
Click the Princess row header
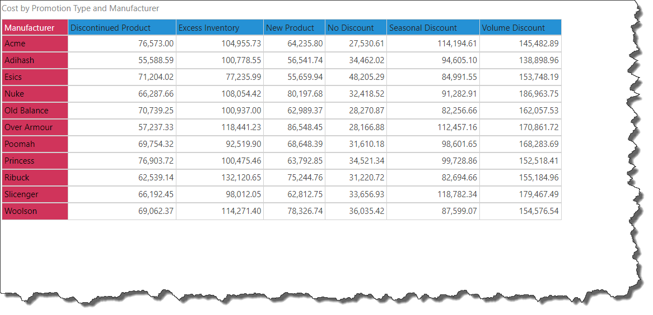(x=35, y=161)
